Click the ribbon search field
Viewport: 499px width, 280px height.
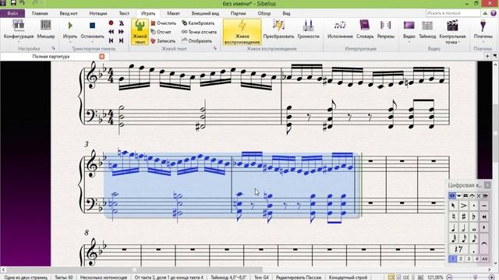click(453, 13)
